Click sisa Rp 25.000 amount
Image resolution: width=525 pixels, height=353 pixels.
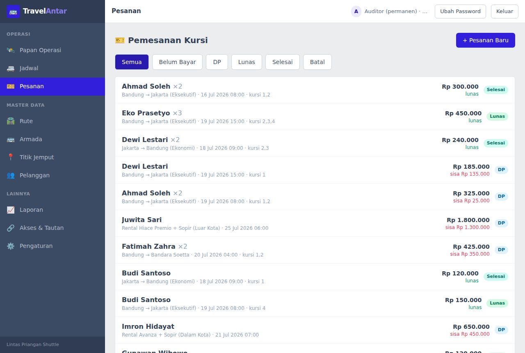(471, 201)
